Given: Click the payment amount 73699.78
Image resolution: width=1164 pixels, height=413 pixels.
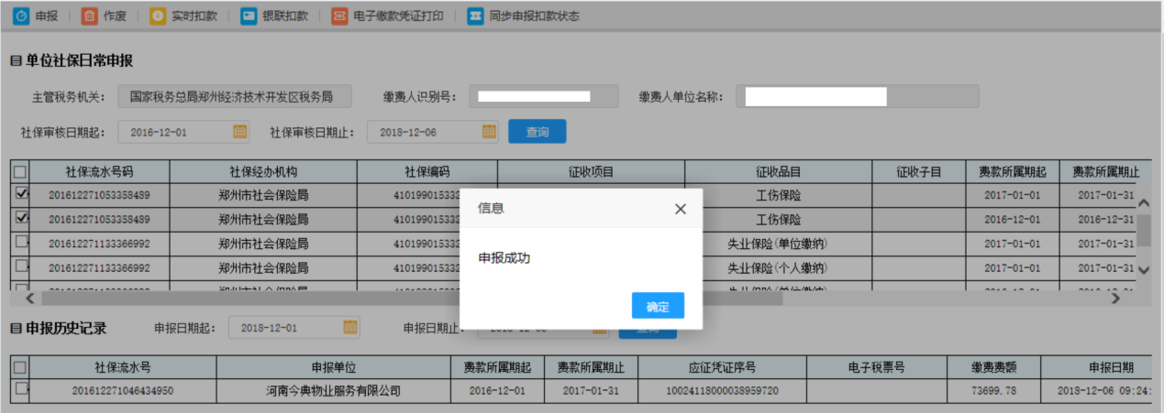Looking at the screenshot, I should [995, 391].
